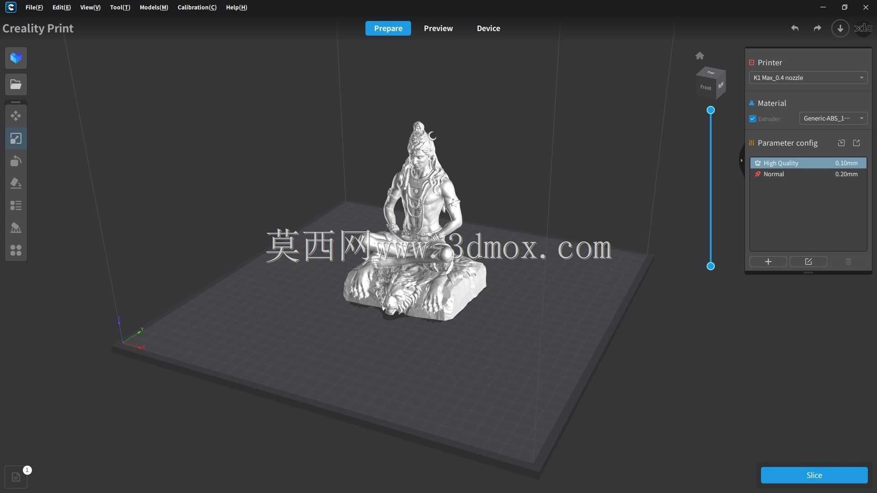
Task: Restore down the window
Action: (845, 7)
